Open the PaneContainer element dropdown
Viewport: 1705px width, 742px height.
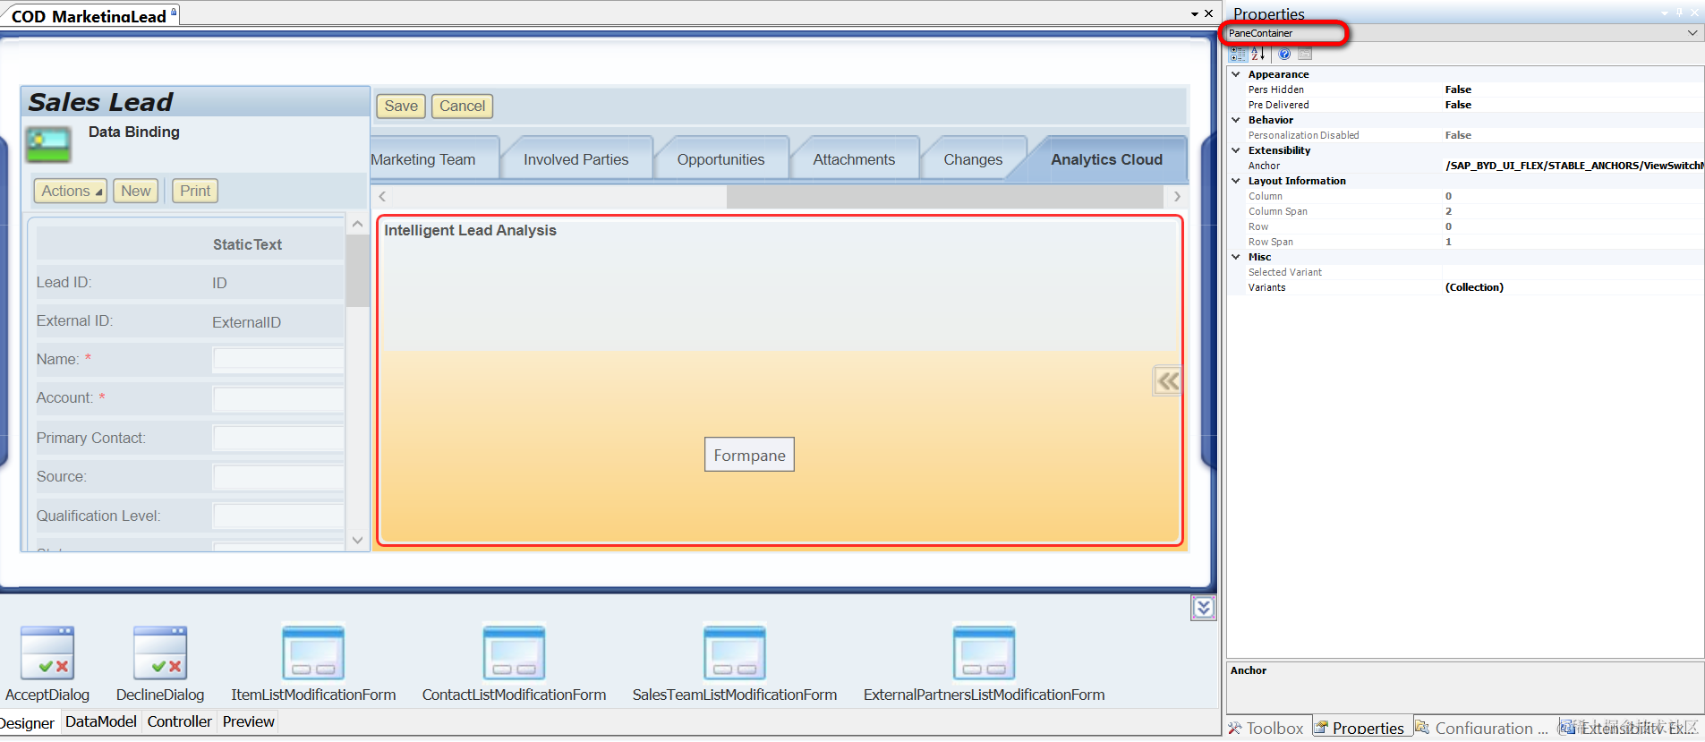click(1692, 33)
